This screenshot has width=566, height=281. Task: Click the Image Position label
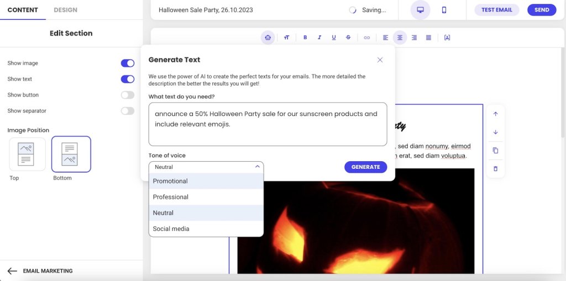tap(28, 130)
